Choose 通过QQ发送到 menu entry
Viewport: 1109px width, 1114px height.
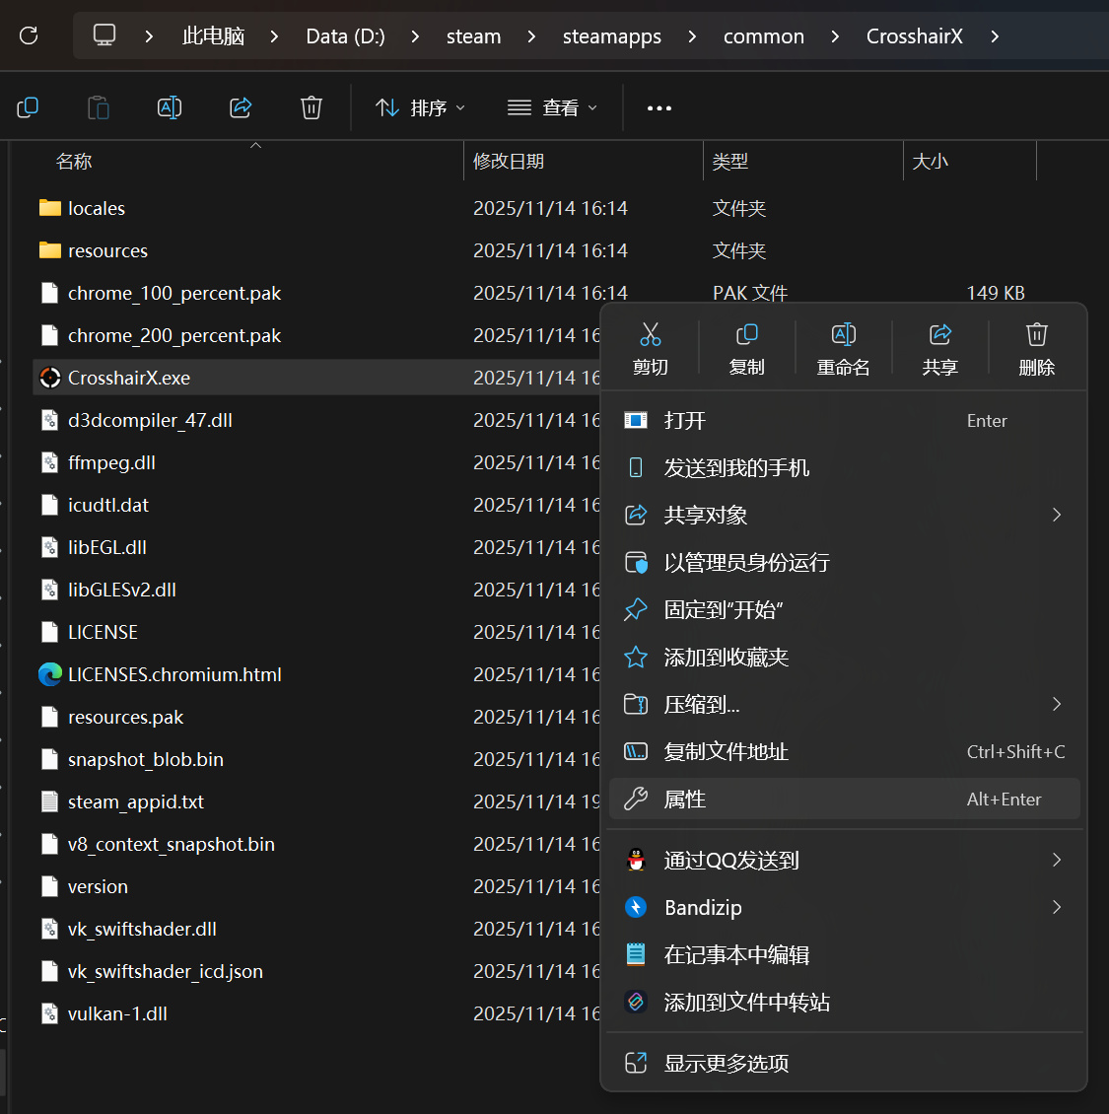[x=844, y=861]
